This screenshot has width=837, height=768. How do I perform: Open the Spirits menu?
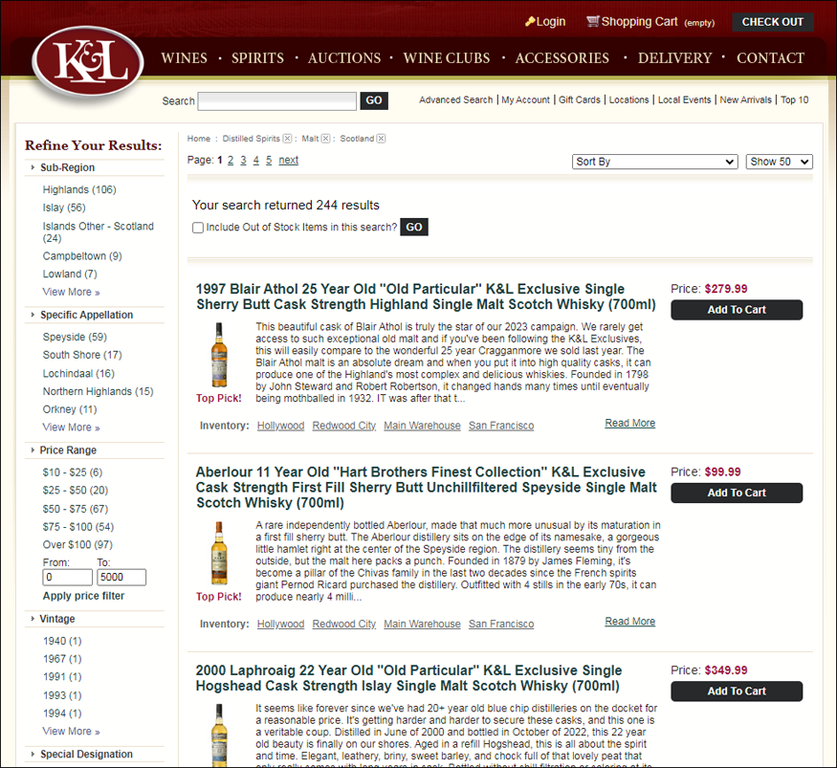[x=257, y=58]
